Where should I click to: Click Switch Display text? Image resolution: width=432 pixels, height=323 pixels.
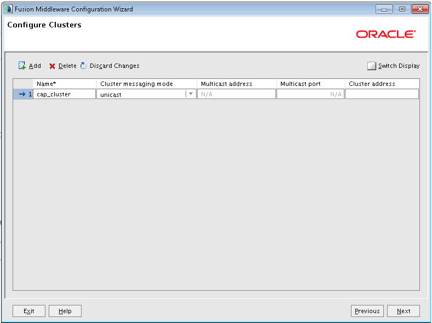coord(399,66)
